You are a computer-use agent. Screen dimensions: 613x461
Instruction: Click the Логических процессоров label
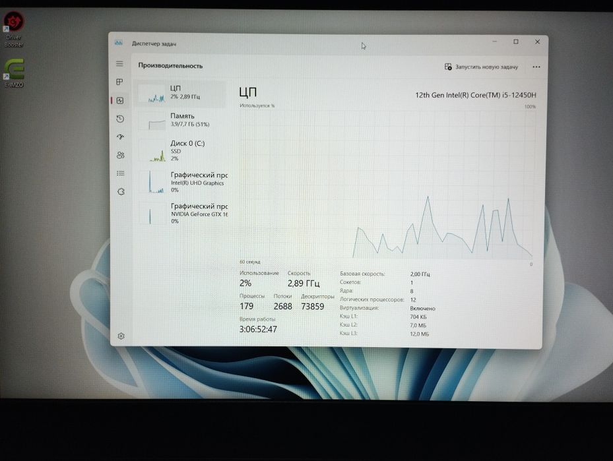[x=371, y=299]
